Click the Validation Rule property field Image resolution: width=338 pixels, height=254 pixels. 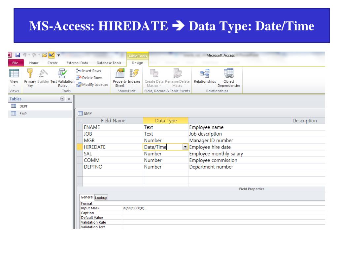click(x=223, y=222)
